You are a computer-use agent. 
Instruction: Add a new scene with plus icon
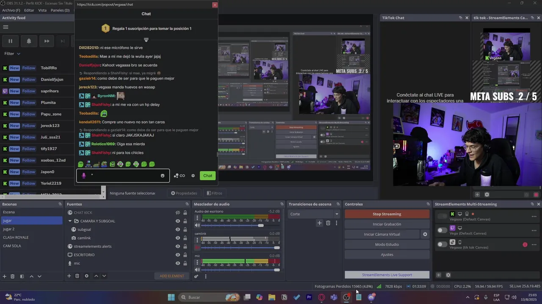pyautogui.click(x=5, y=276)
